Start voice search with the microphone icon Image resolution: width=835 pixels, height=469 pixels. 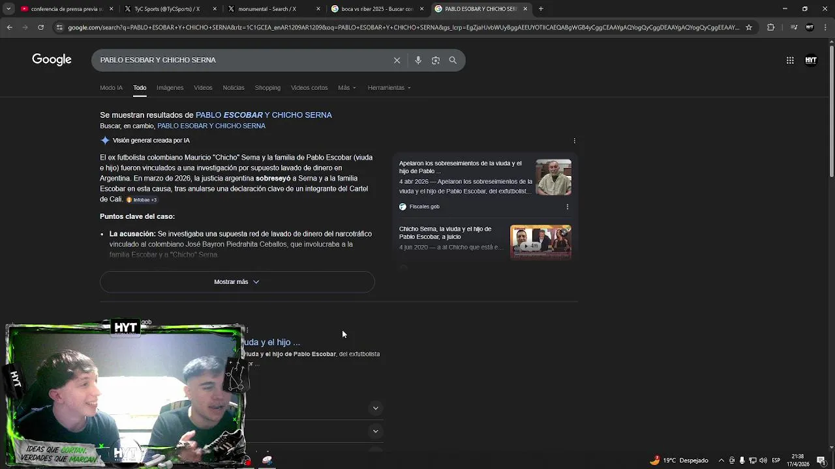[x=418, y=60]
